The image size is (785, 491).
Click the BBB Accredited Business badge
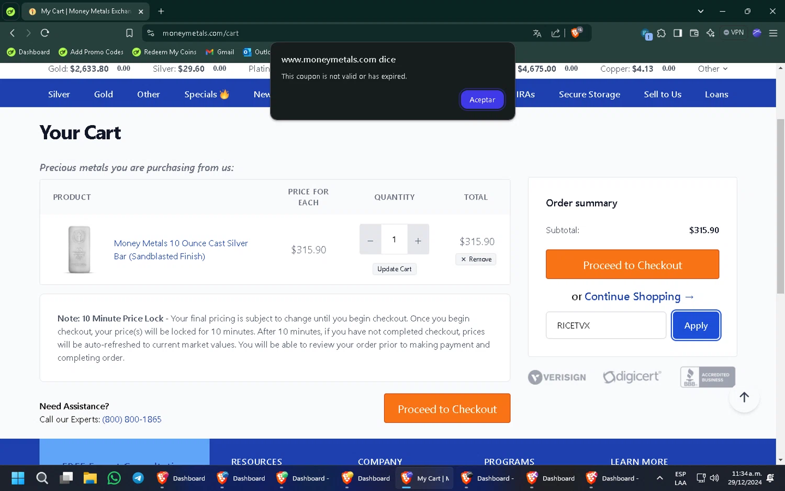(x=708, y=377)
